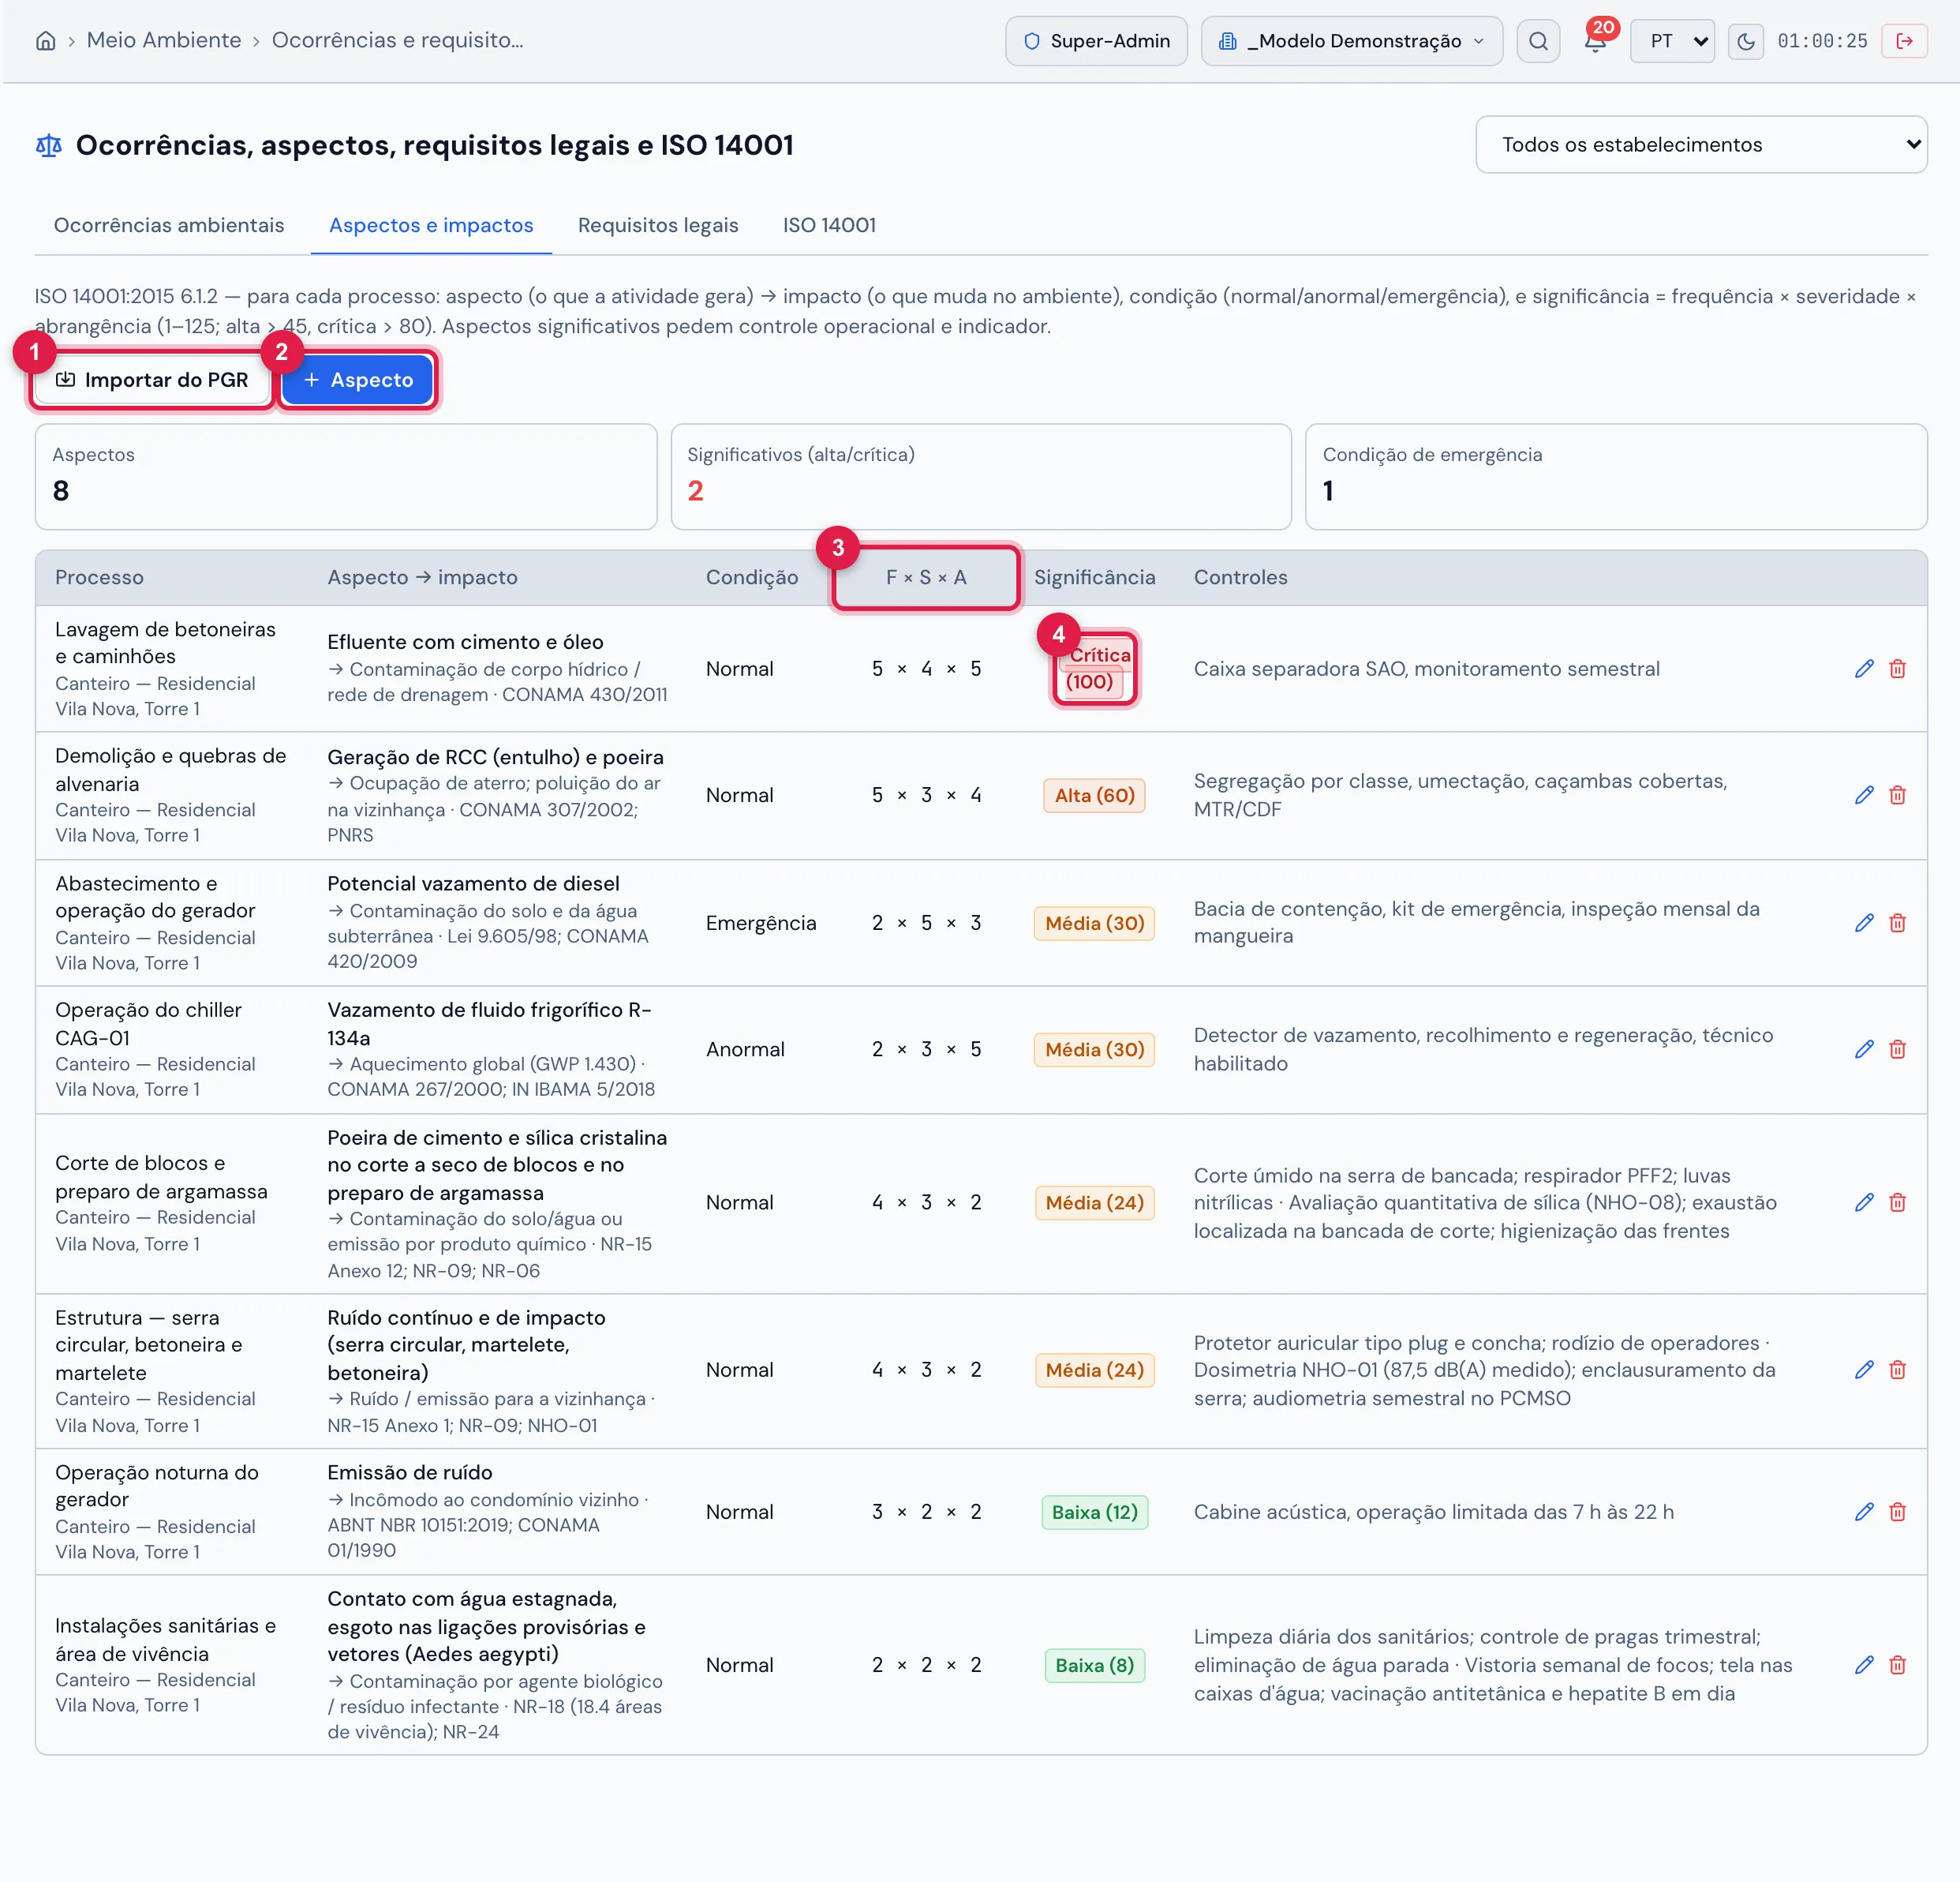Screen dimensions: 1960x1882
Task: Open the search magnifier icon
Action: [1538, 41]
